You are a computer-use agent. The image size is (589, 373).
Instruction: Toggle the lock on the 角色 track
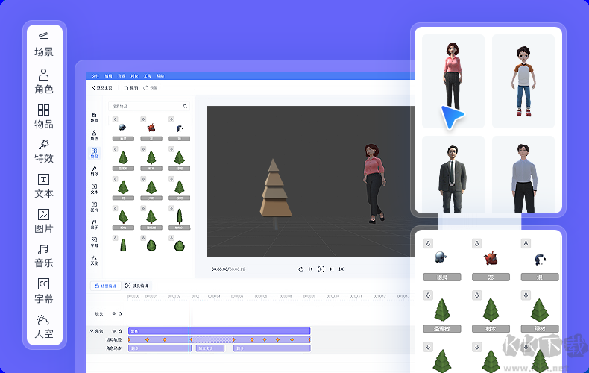[120, 330]
